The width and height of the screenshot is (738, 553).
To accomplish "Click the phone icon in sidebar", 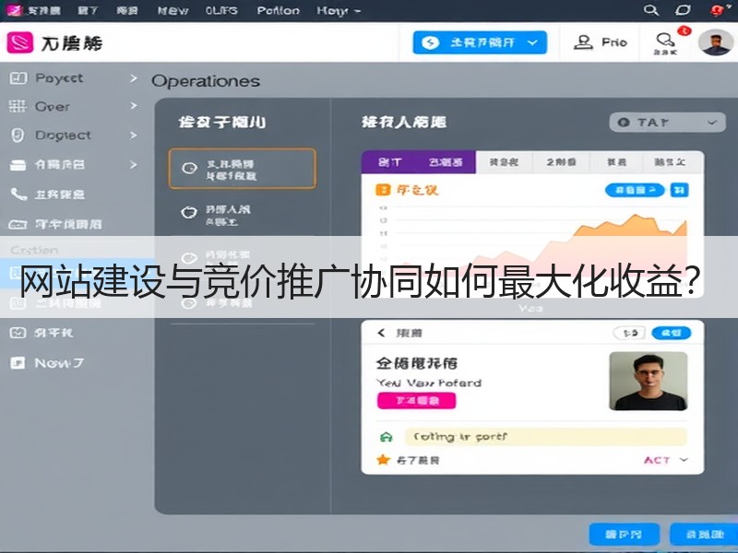I will [18, 194].
